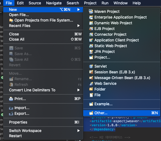Open the Edit menu
The image size is (161, 141).
pos(20,3)
